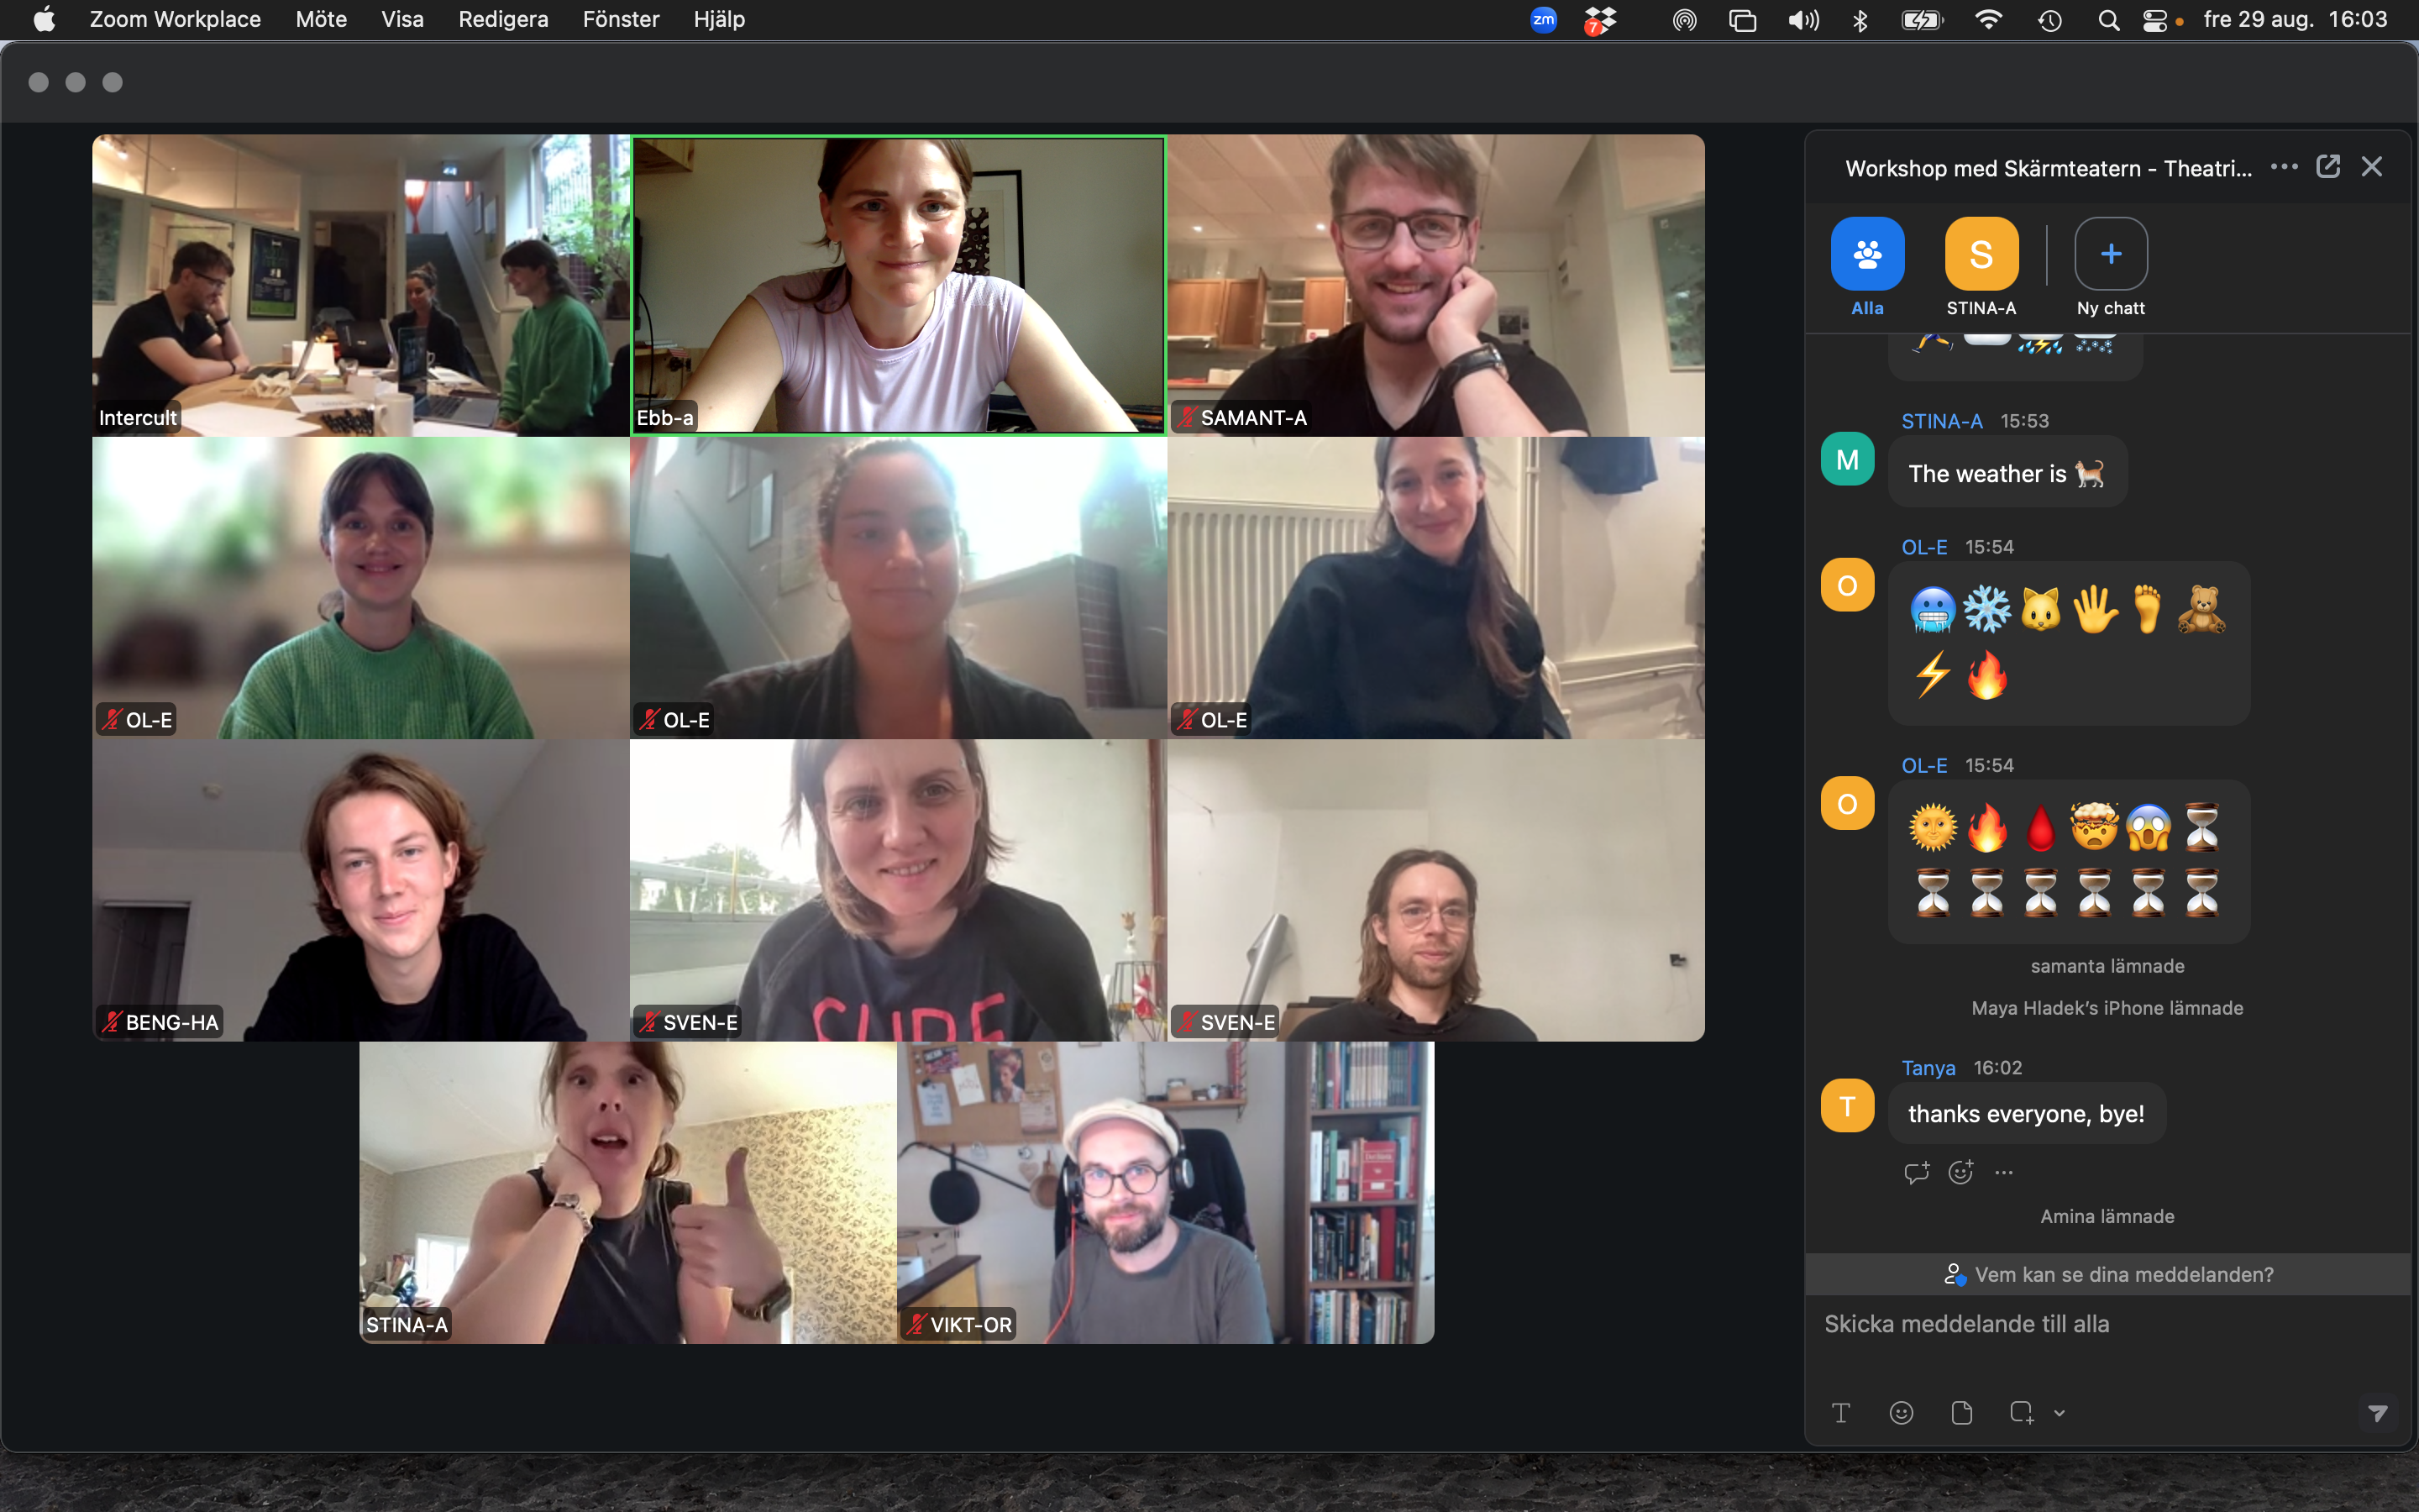Select the VIKT-OR video thumbnail
Viewport: 2419px width, 1512px height.
click(x=1164, y=1192)
